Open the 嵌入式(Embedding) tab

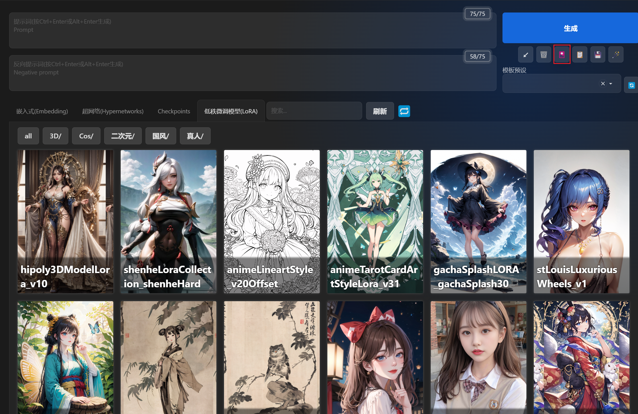click(42, 111)
